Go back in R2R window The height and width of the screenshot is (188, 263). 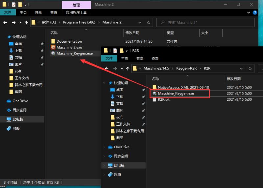[107, 69]
